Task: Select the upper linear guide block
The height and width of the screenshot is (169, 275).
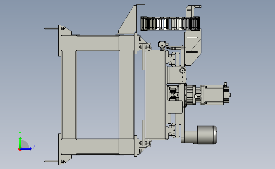Action: [172, 59]
